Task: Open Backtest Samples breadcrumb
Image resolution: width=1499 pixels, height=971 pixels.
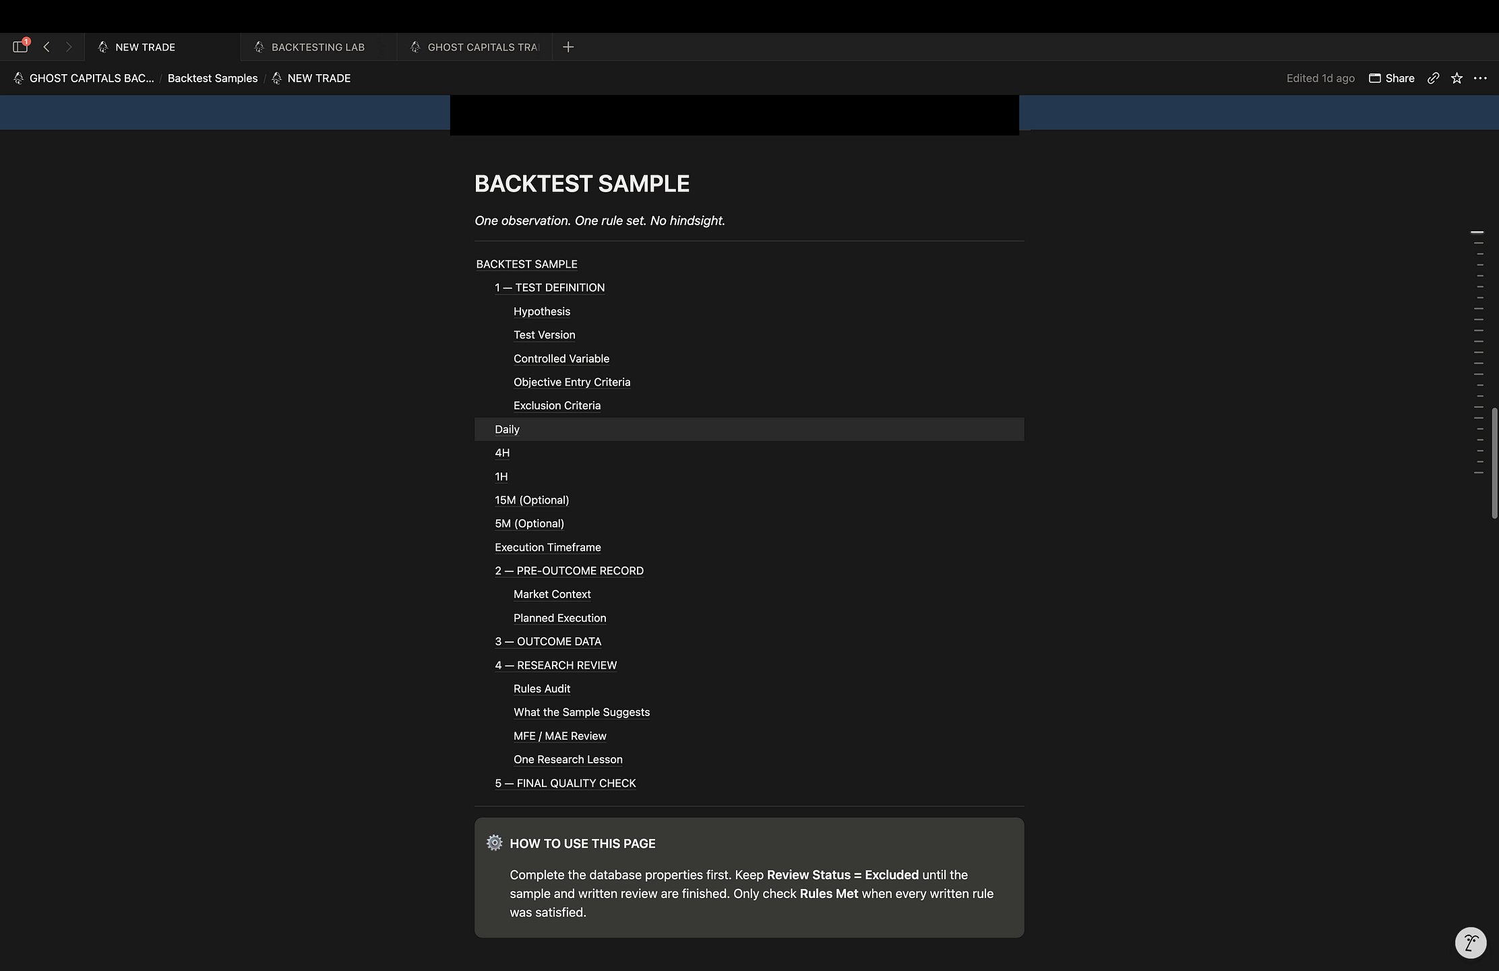Action: click(x=212, y=78)
